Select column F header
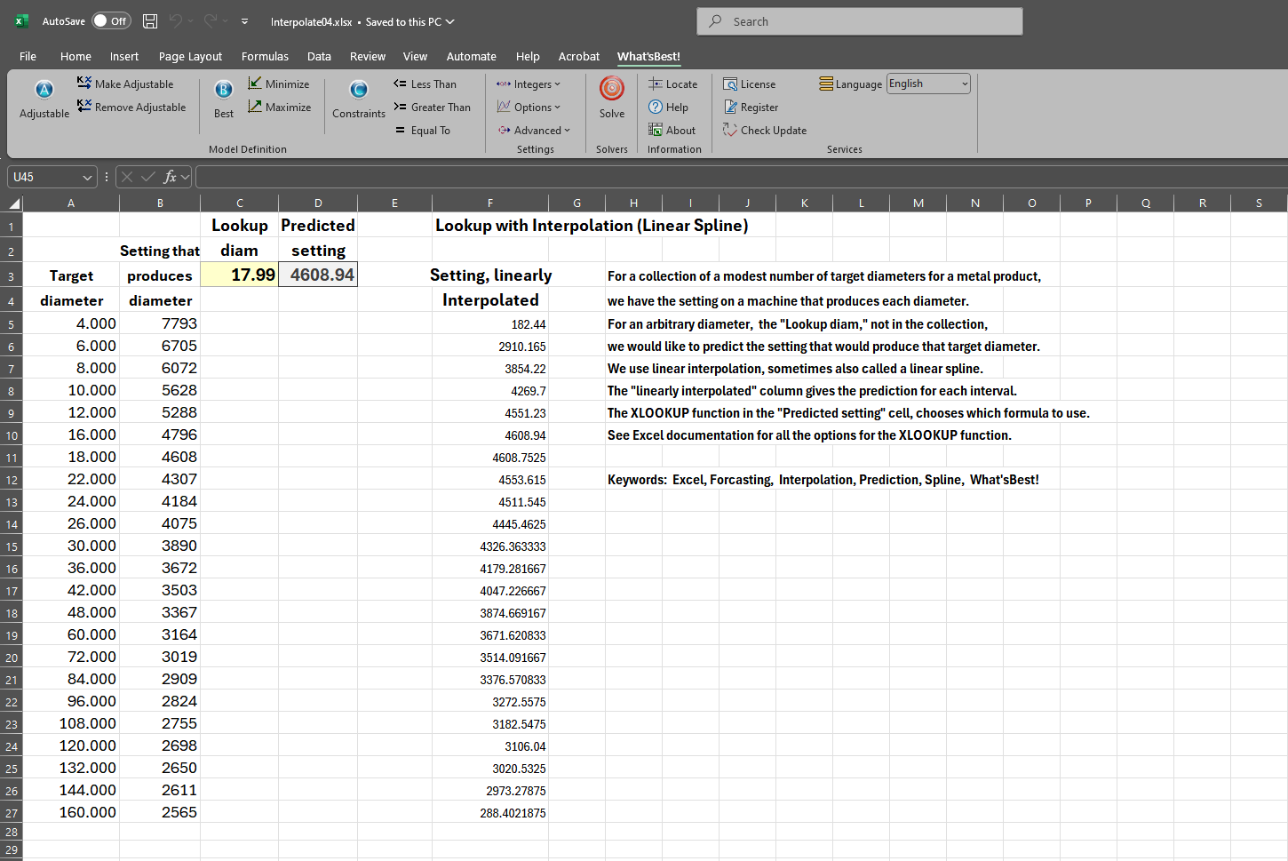The width and height of the screenshot is (1288, 861). (490, 203)
